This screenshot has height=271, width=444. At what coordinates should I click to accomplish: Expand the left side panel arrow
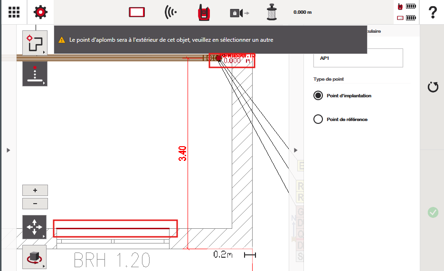(x=8, y=150)
